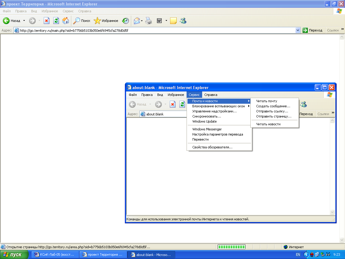Open Справка menu in about:blank window
This screenshot has width=345, height=259.
click(211, 95)
